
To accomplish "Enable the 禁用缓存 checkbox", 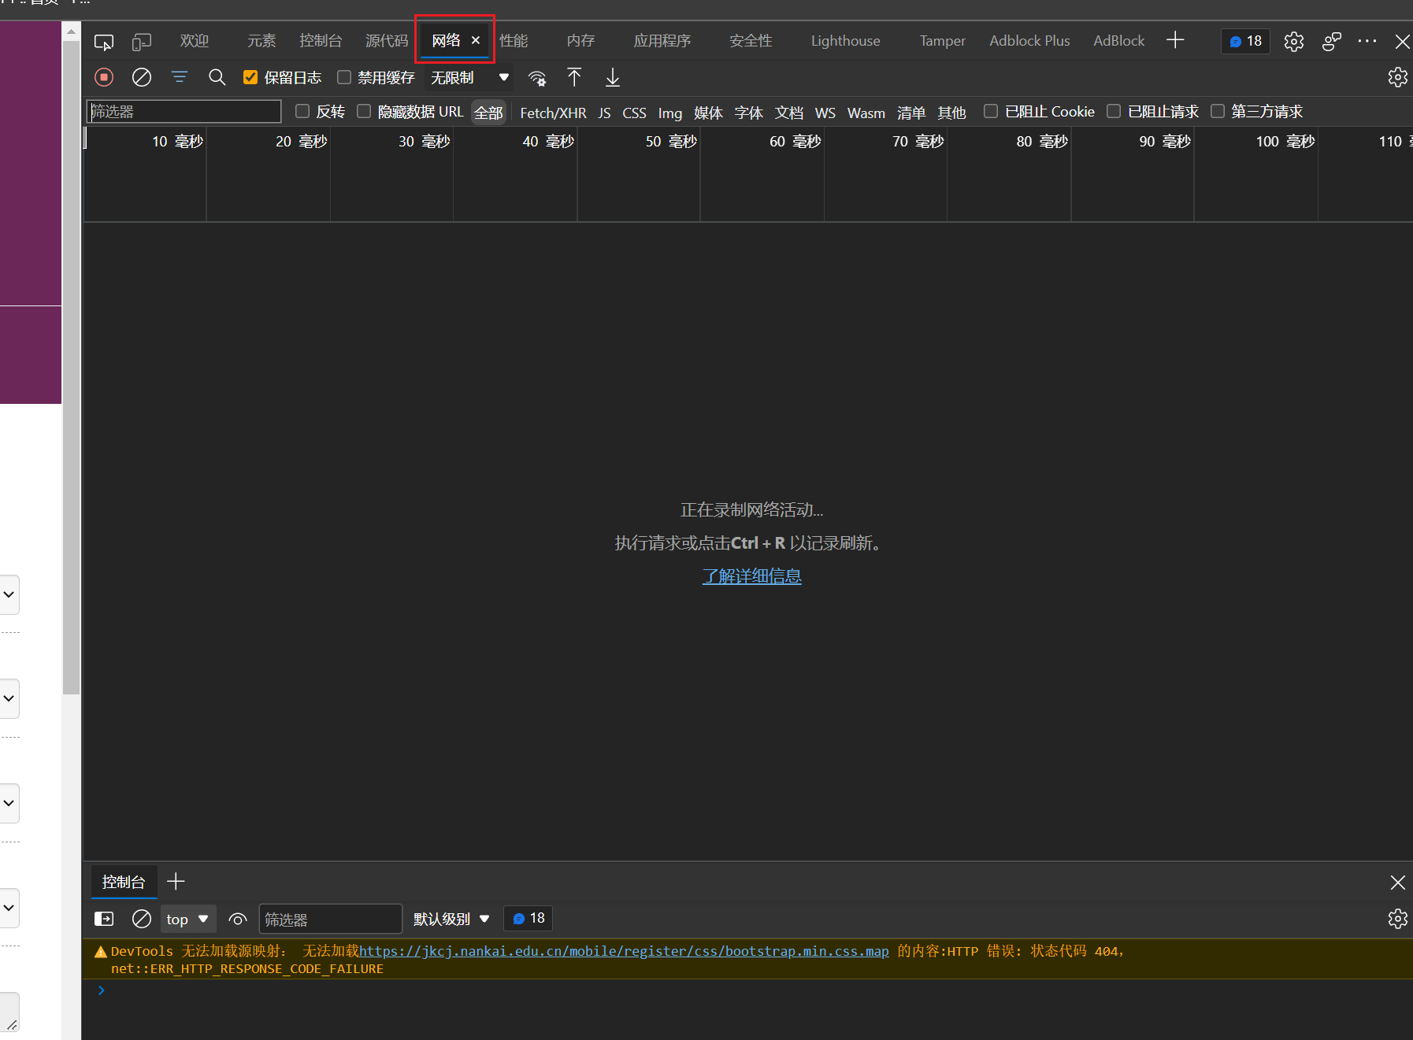I will pyautogui.click(x=344, y=77).
